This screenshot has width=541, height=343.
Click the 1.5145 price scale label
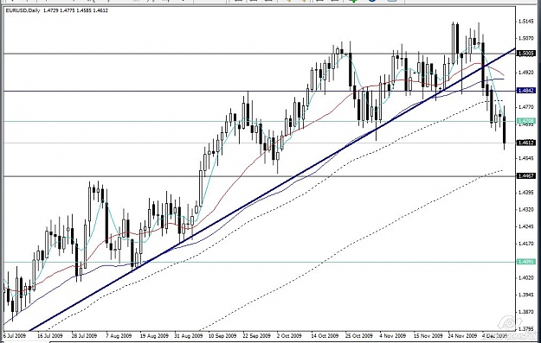pyautogui.click(x=526, y=22)
